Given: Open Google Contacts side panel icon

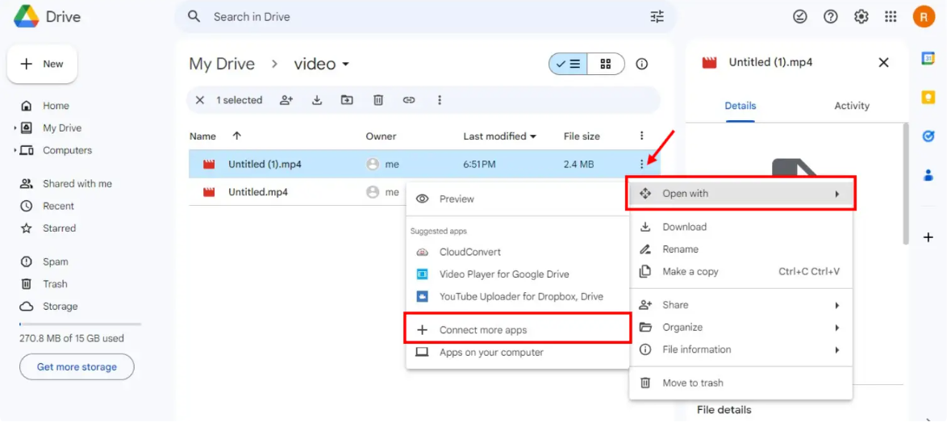Looking at the screenshot, I should click(x=928, y=175).
